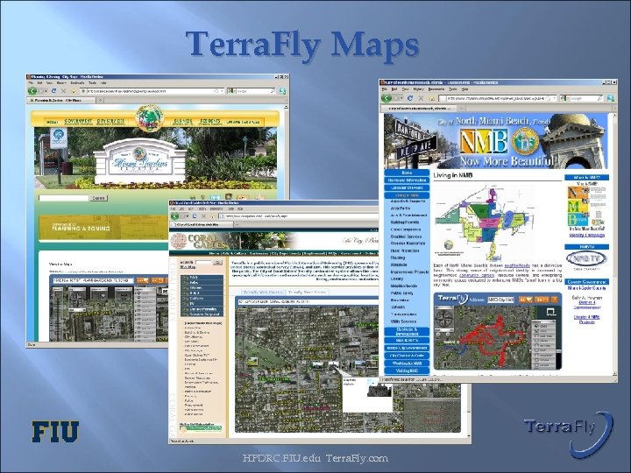Click Stop icon in Miami Gardens browser window

[63, 91]
